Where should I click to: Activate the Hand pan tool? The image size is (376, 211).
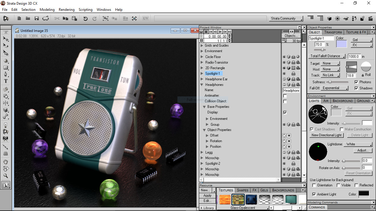(5, 162)
